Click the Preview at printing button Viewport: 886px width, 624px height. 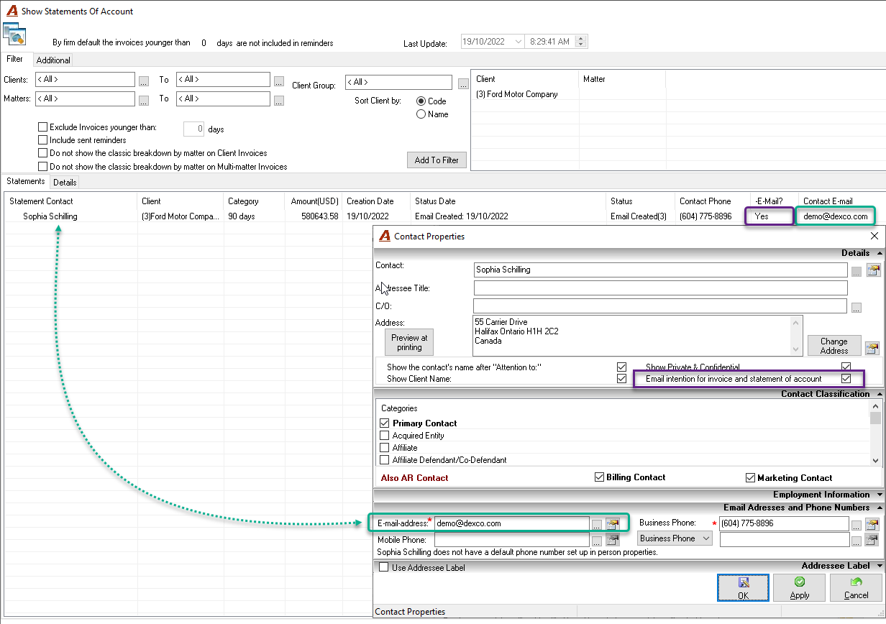409,342
